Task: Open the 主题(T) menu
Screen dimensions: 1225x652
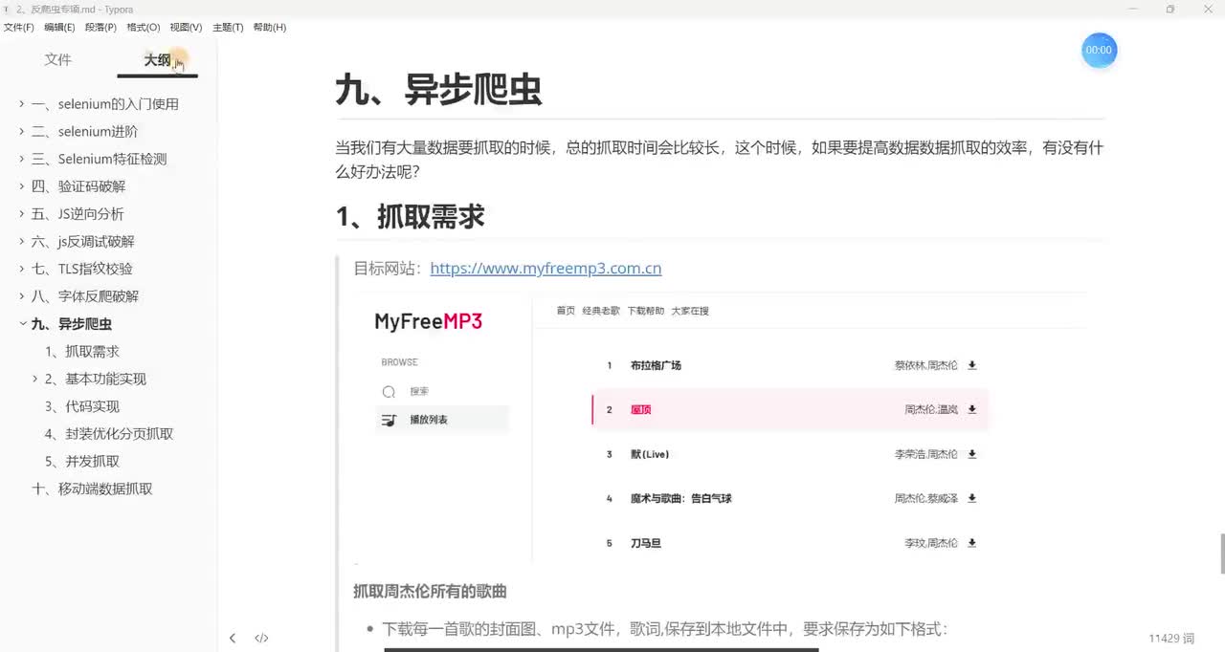Action: (x=228, y=28)
